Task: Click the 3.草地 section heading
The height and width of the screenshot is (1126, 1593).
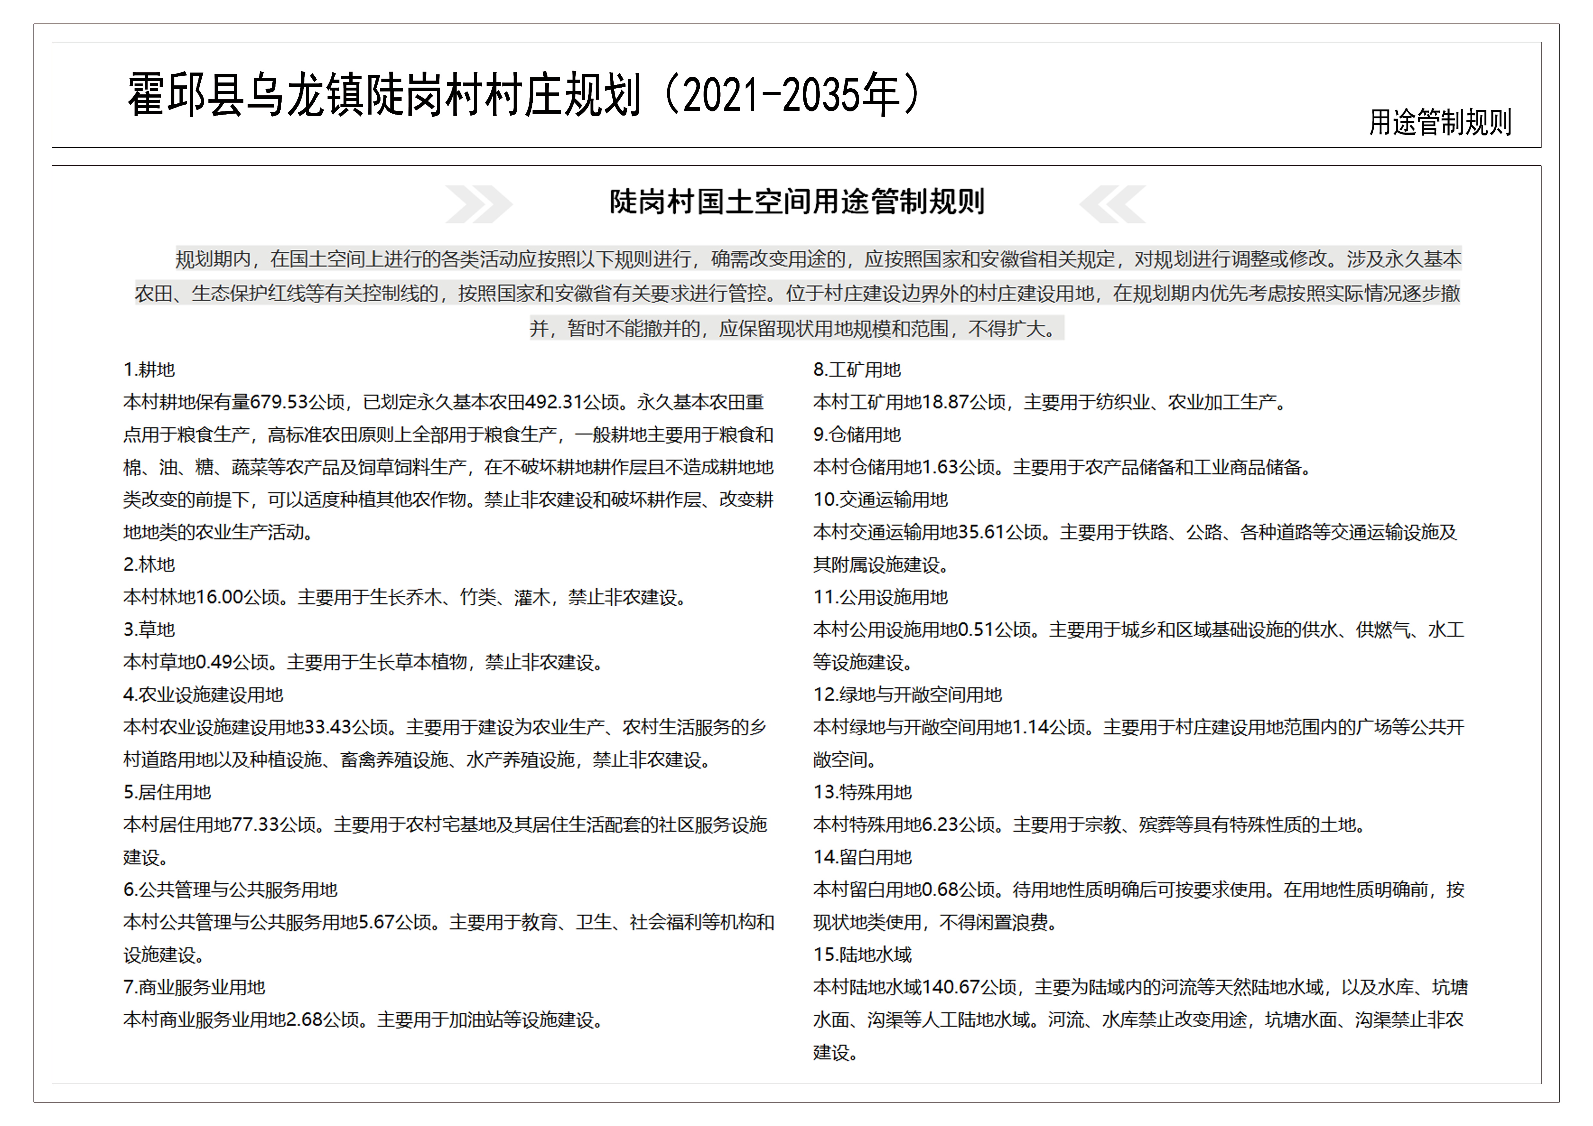Action: point(149,629)
